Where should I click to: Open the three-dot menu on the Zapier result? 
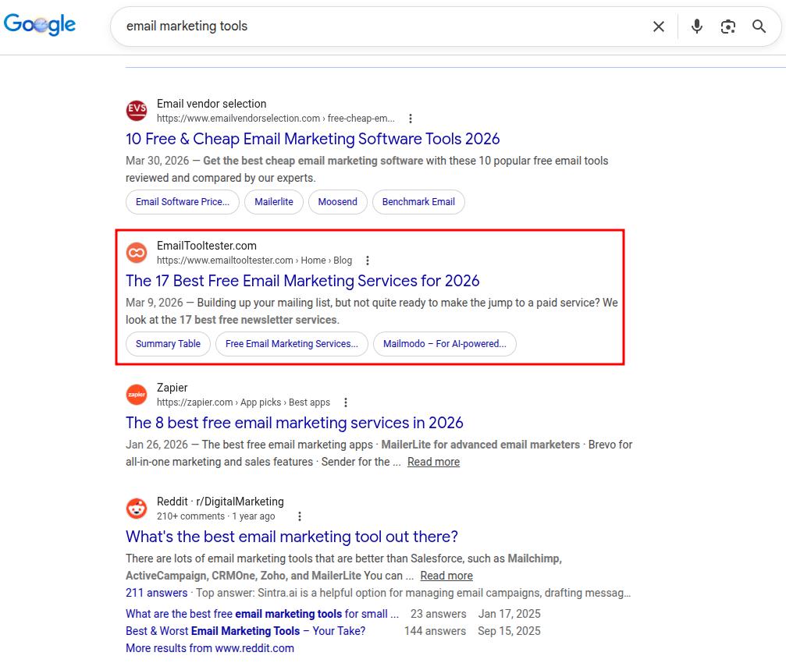[x=345, y=402]
